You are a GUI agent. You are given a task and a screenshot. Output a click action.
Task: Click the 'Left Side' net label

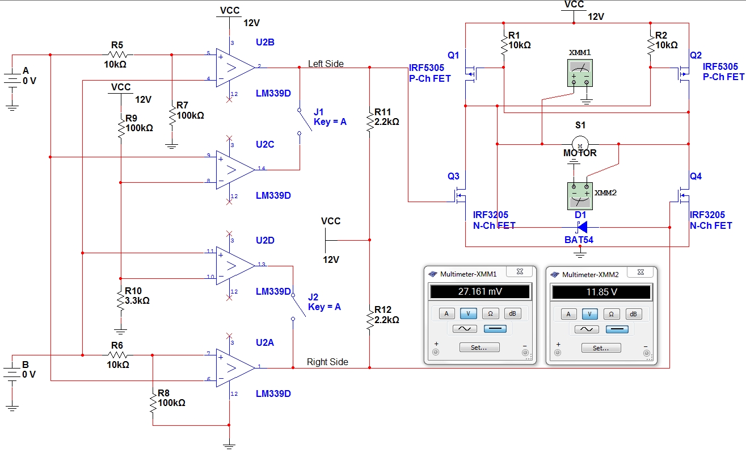pyautogui.click(x=326, y=64)
